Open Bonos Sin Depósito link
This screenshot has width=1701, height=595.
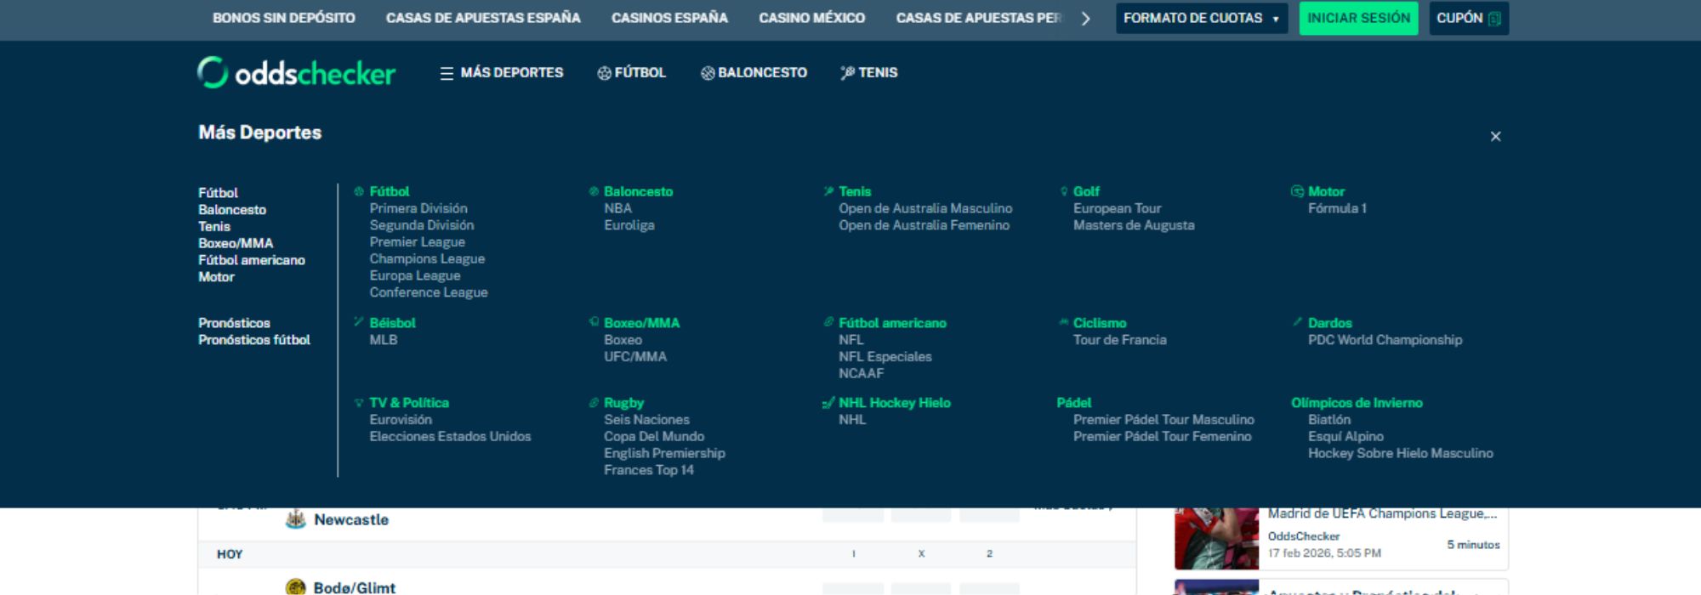point(284,18)
